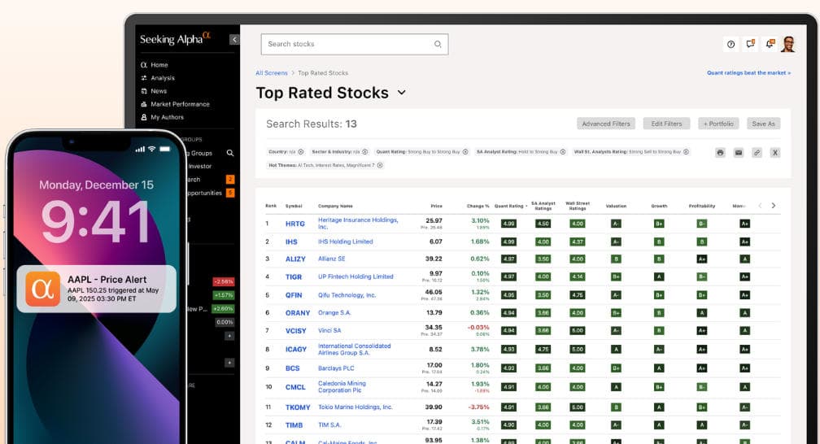Screen dimensions: 820x444
Task: Remove the SA Analyst Rating filter chip
Action: pyautogui.click(x=563, y=152)
